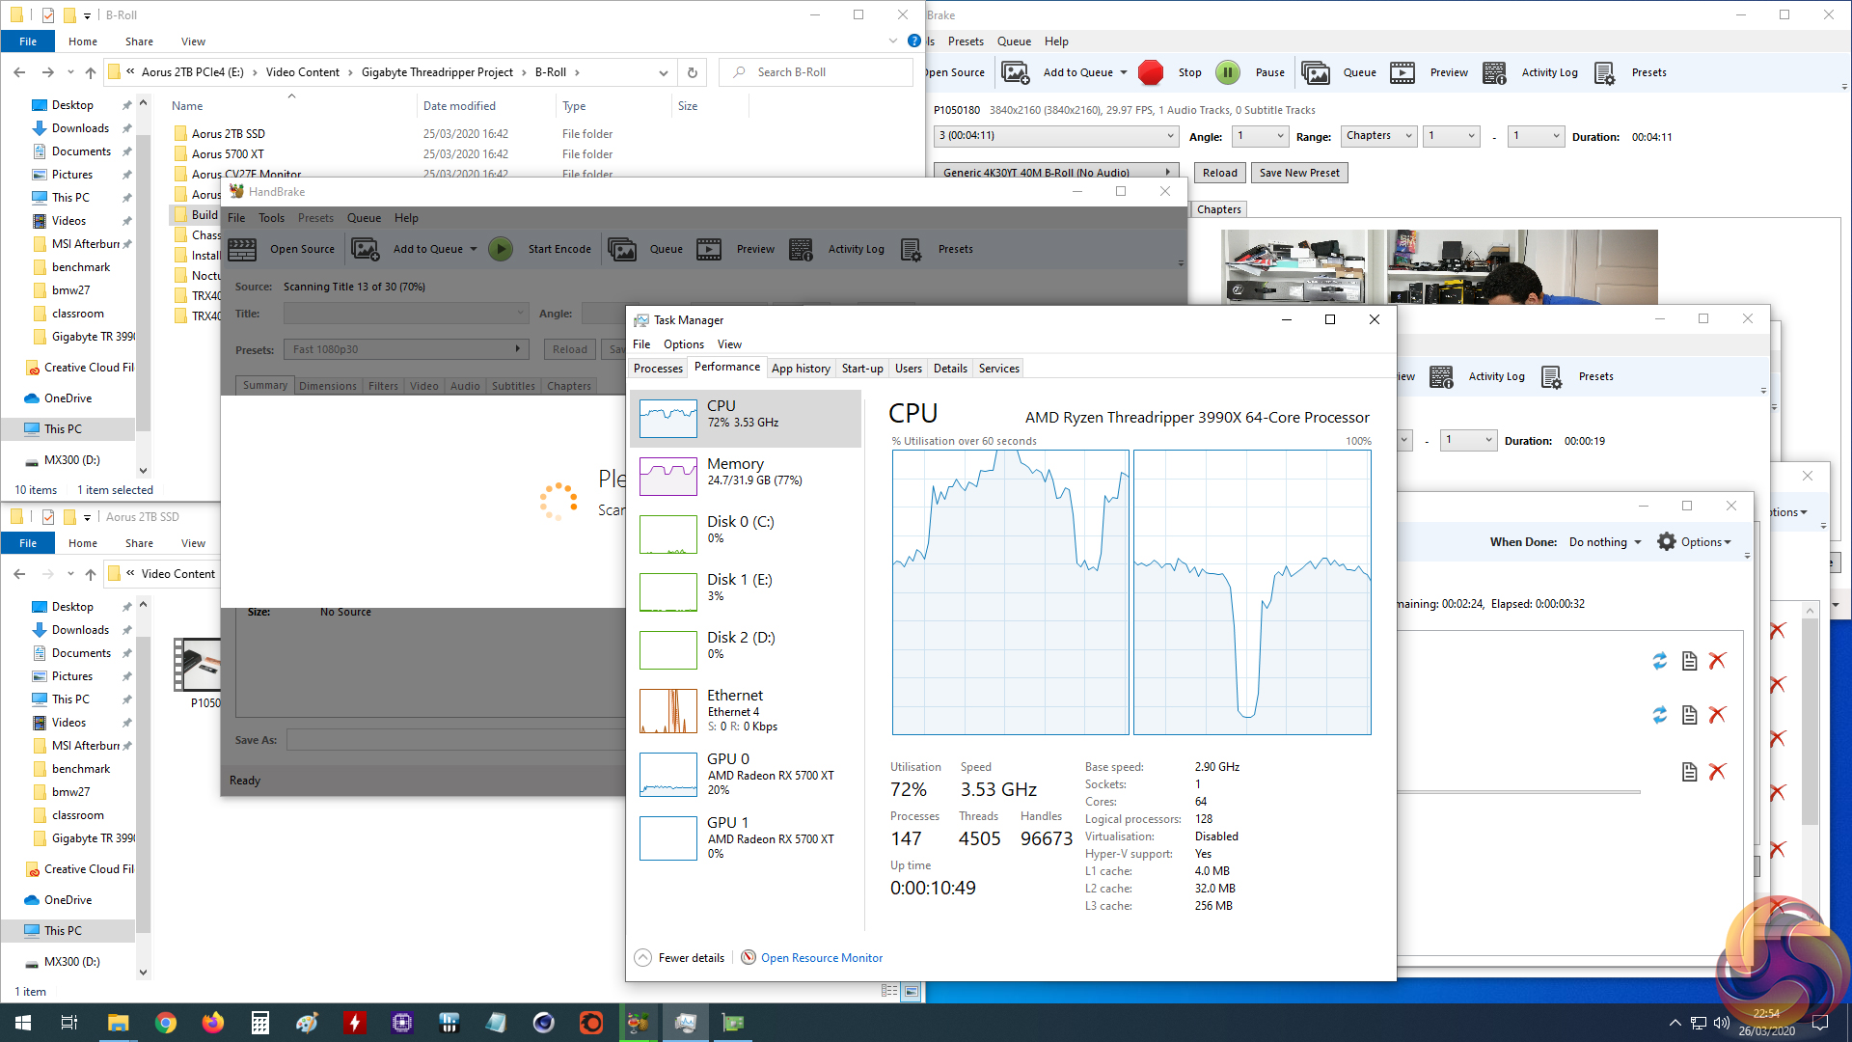Refresh the B-Roll folder in Explorer
The width and height of the screenshot is (1852, 1042).
click(x=692, y=72)
